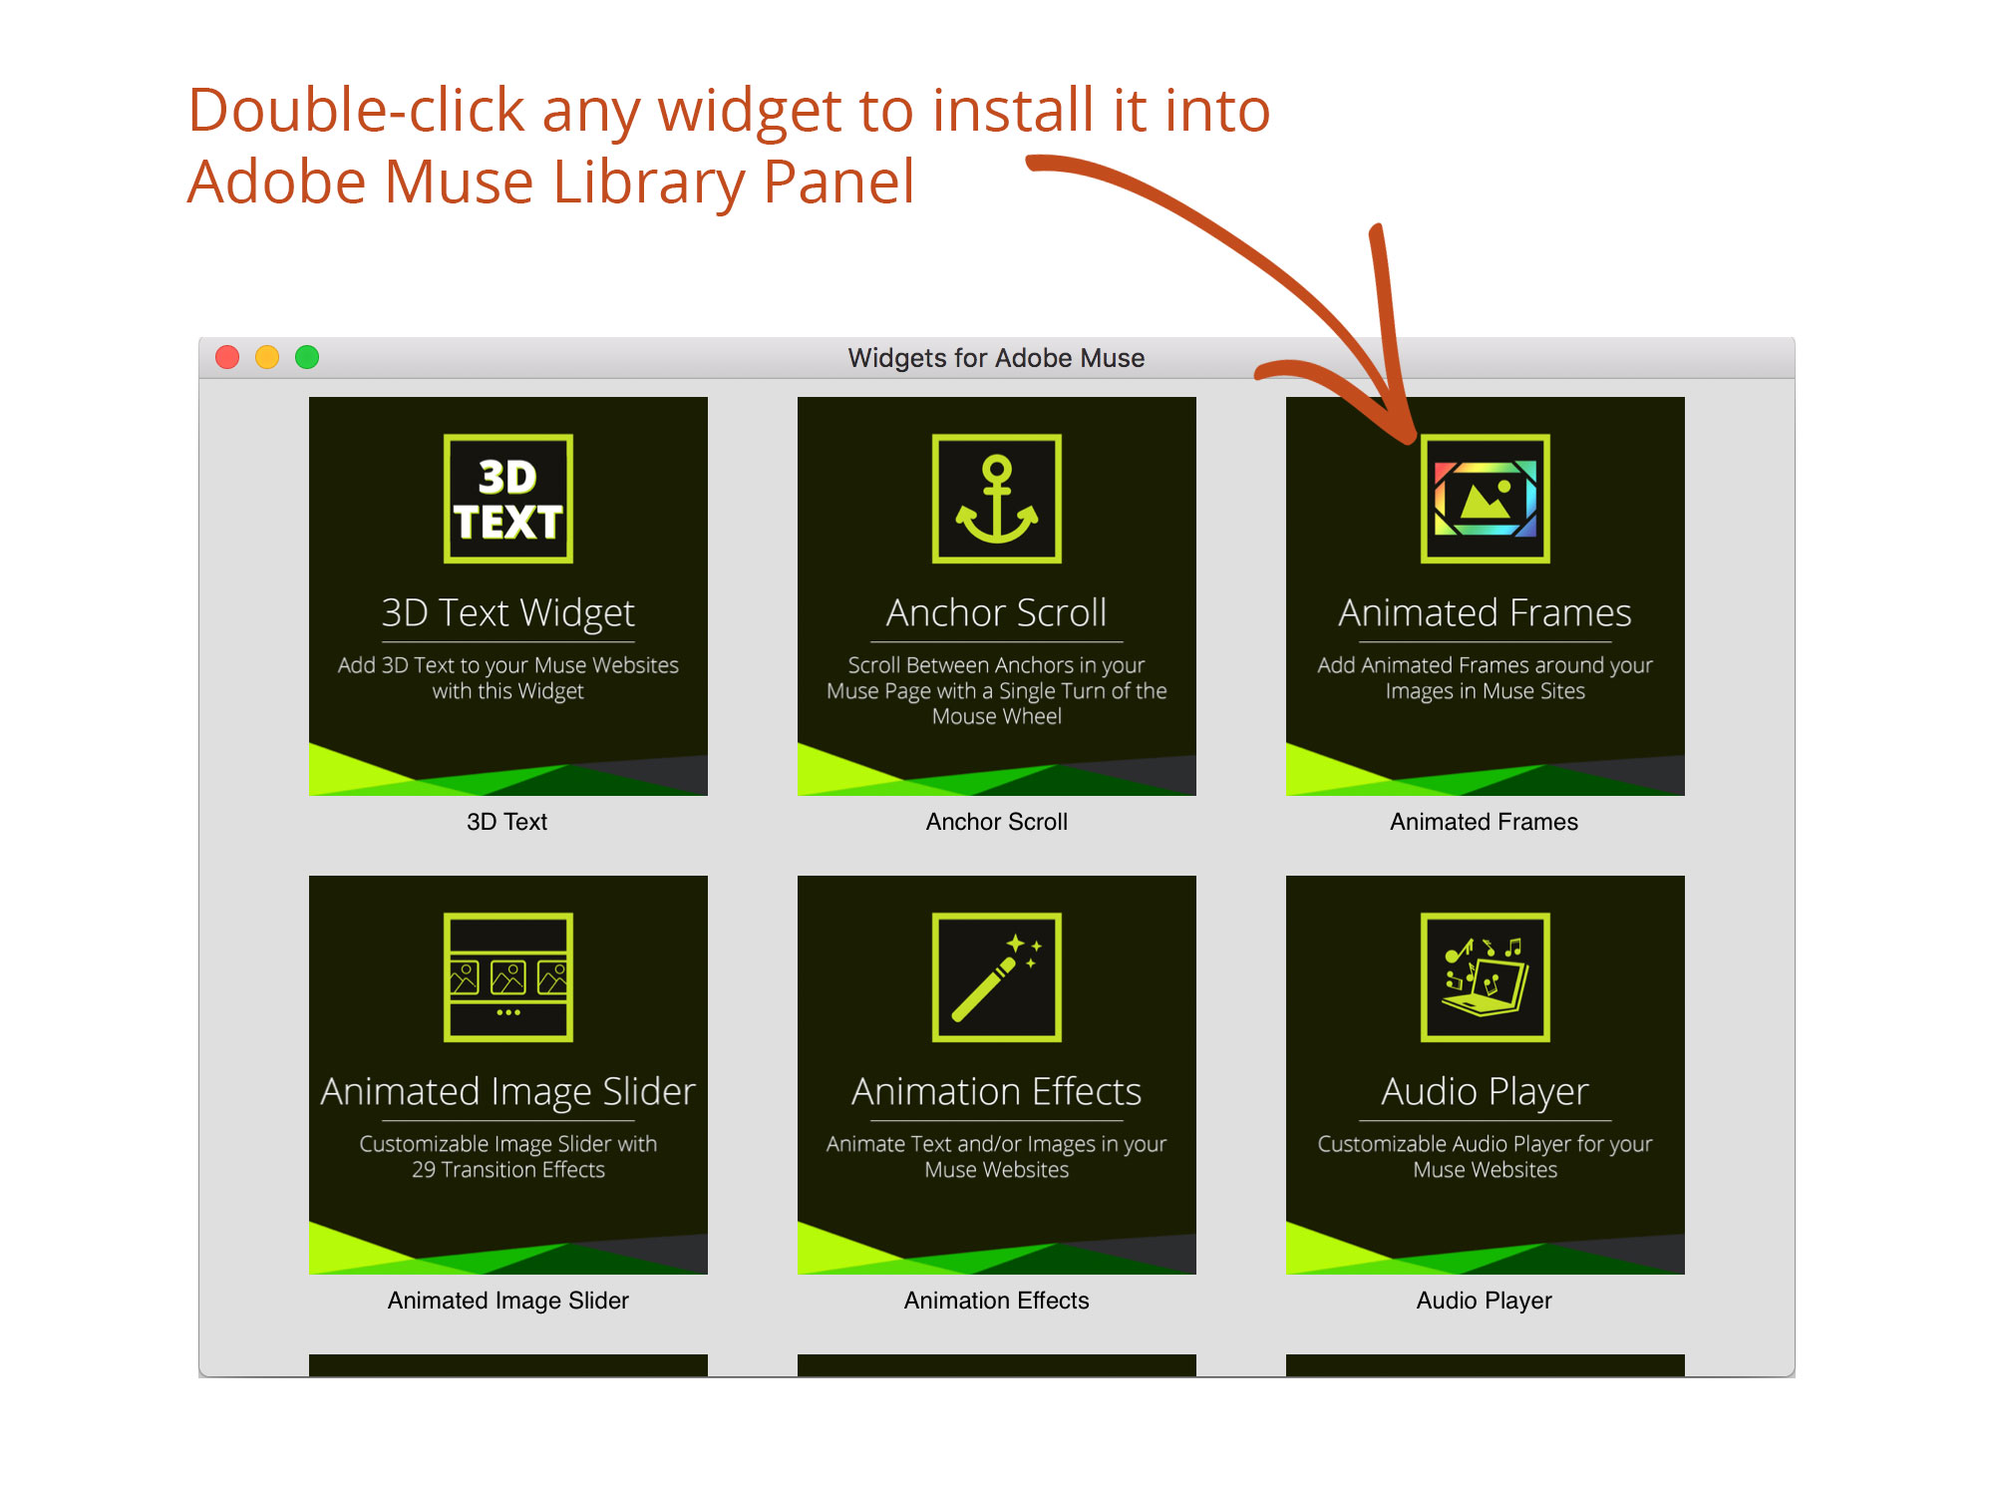Toggle the Animation Effects widget selection
The width and height of the screenshot is (1994, 1496).
pos(999,1100)
